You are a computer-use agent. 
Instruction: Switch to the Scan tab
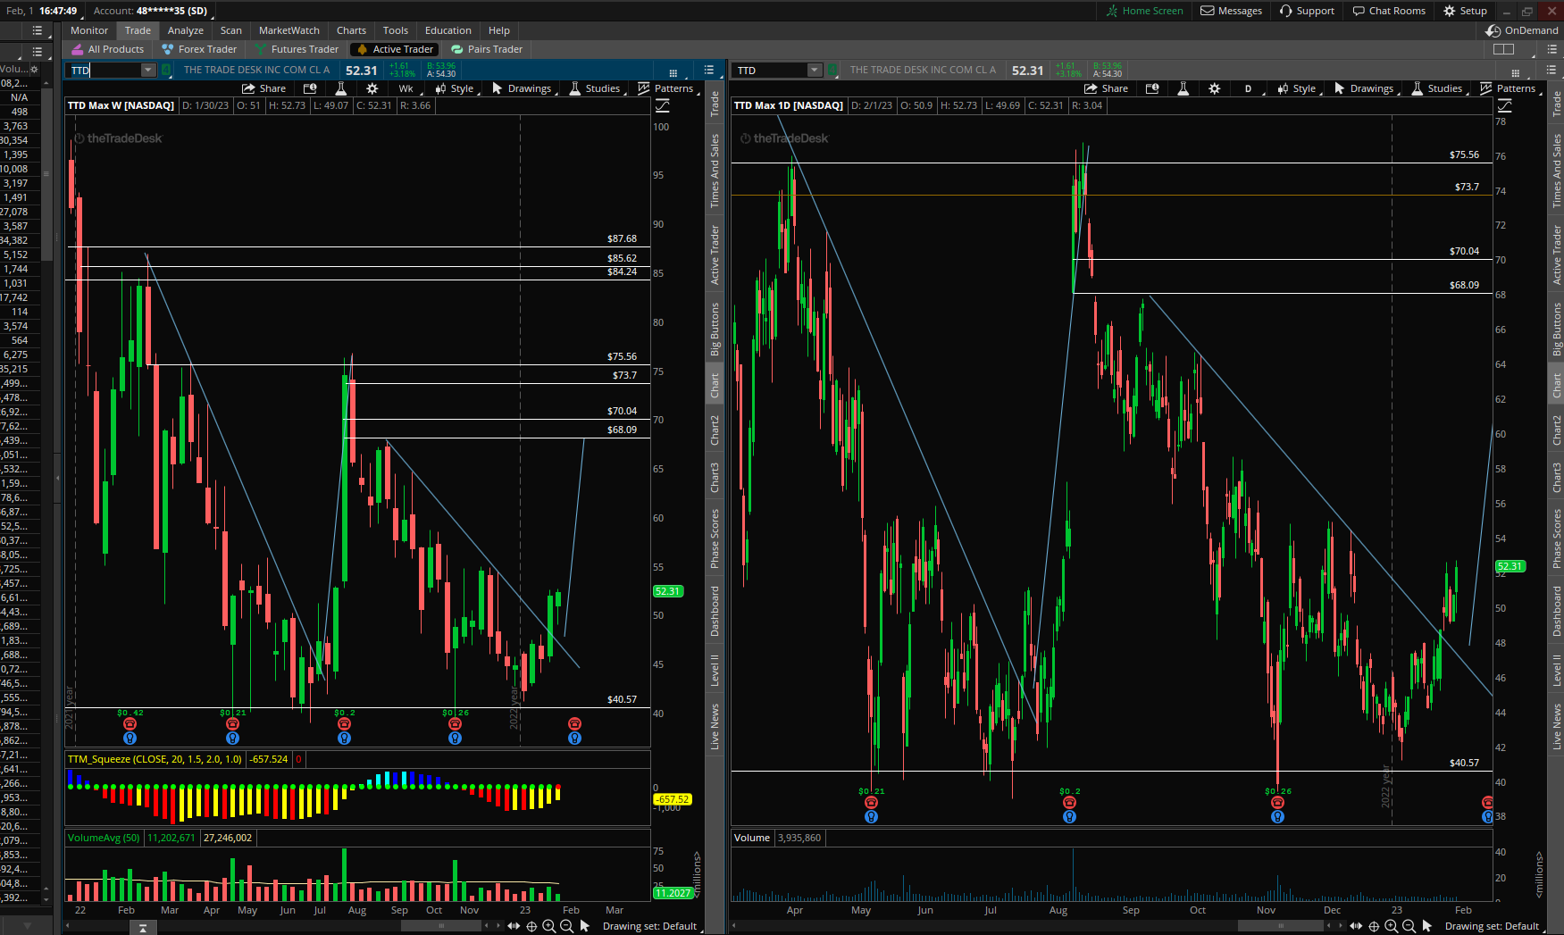231,30
